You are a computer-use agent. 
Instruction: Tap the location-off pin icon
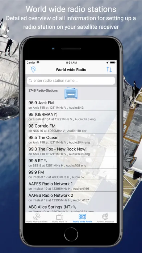(33, 69)
